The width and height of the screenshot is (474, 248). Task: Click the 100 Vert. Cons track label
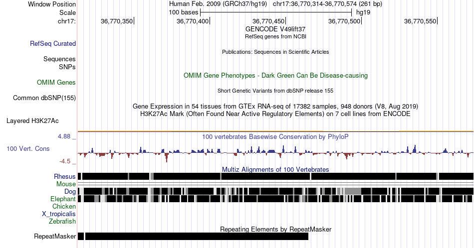(28, 148)
